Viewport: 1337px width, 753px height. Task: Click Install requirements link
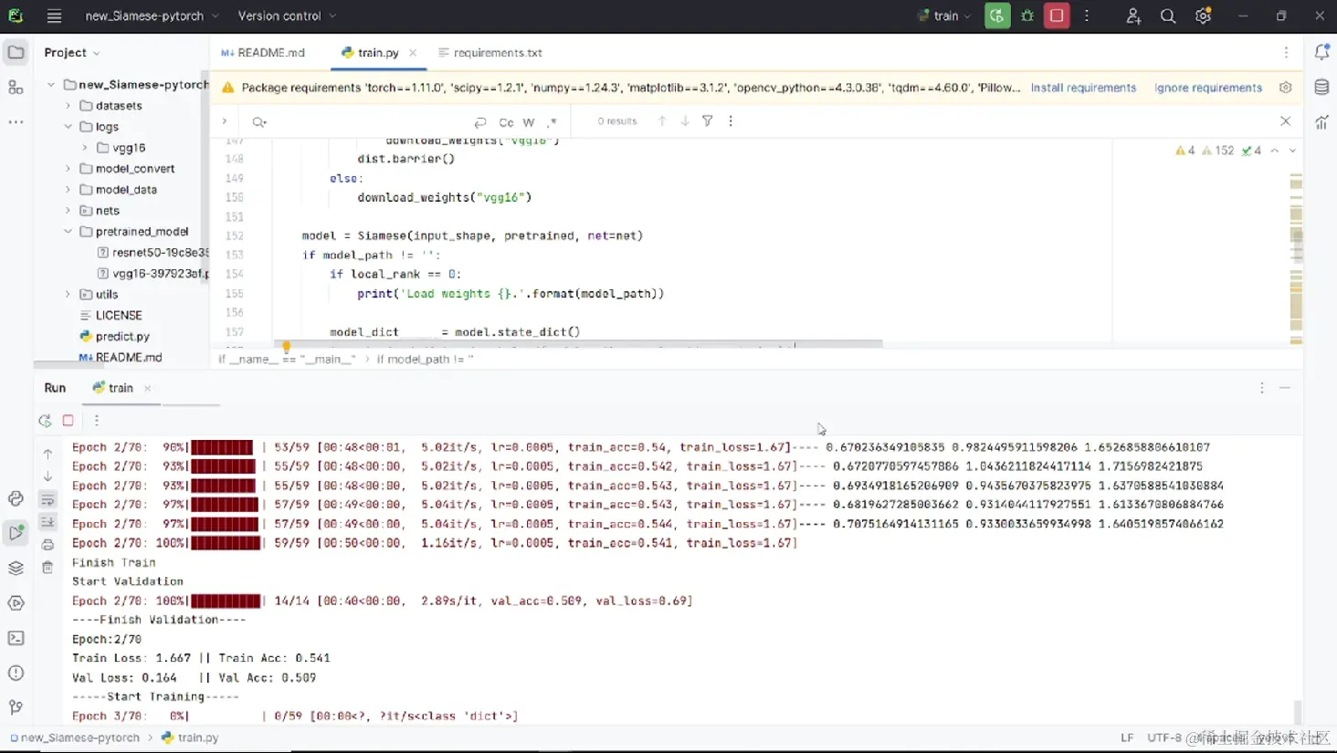1083,88
